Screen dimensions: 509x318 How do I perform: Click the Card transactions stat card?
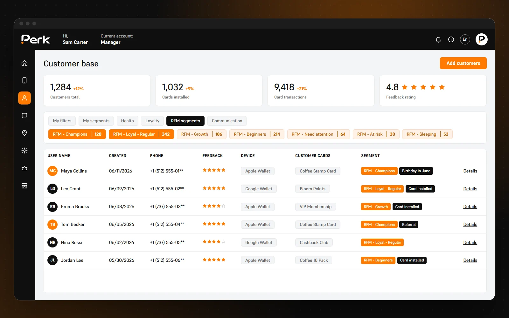(321, 91)
